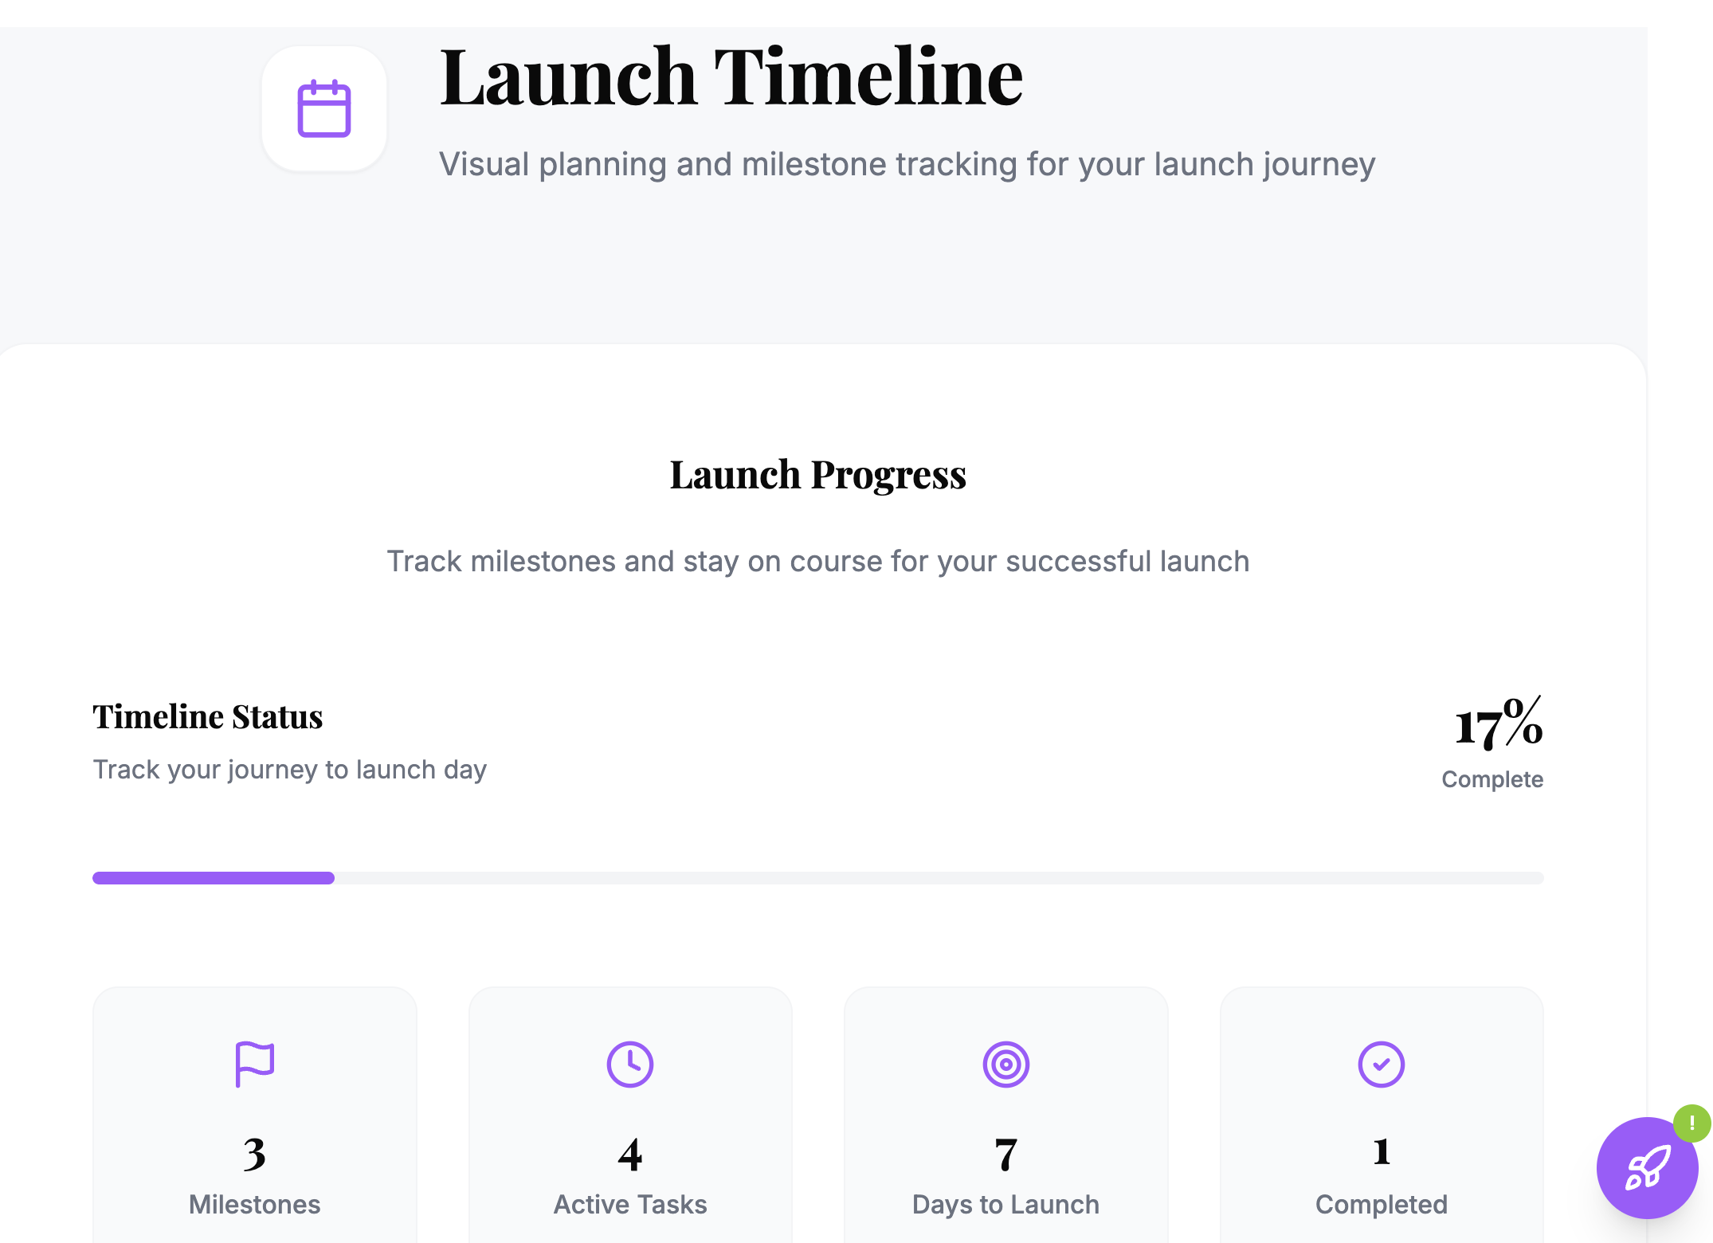This screenshot has width=1713, height=1243.
Task: Select the Completed stat card
Action: point(1381,1116)
